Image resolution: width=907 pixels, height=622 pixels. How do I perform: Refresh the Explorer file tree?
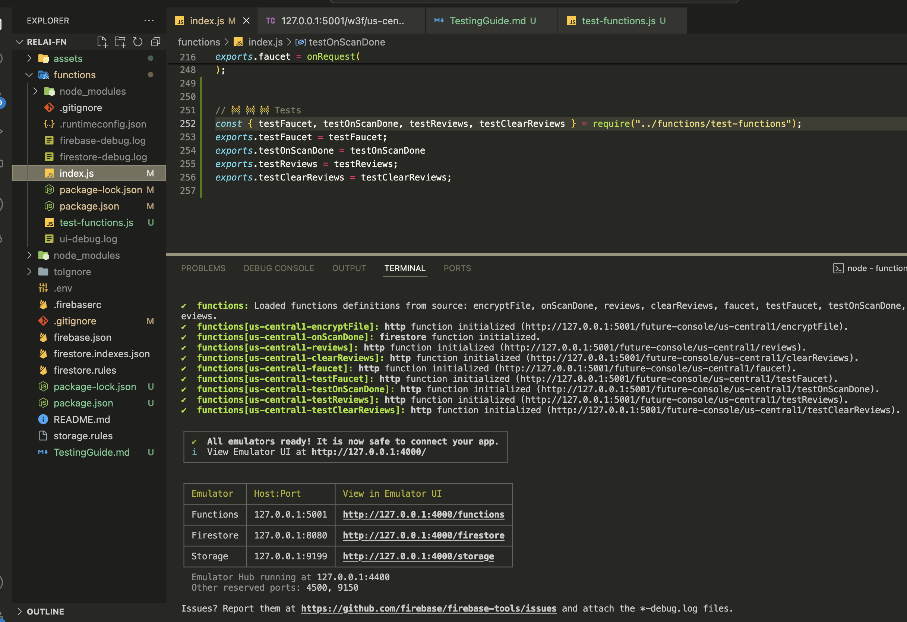138,42
